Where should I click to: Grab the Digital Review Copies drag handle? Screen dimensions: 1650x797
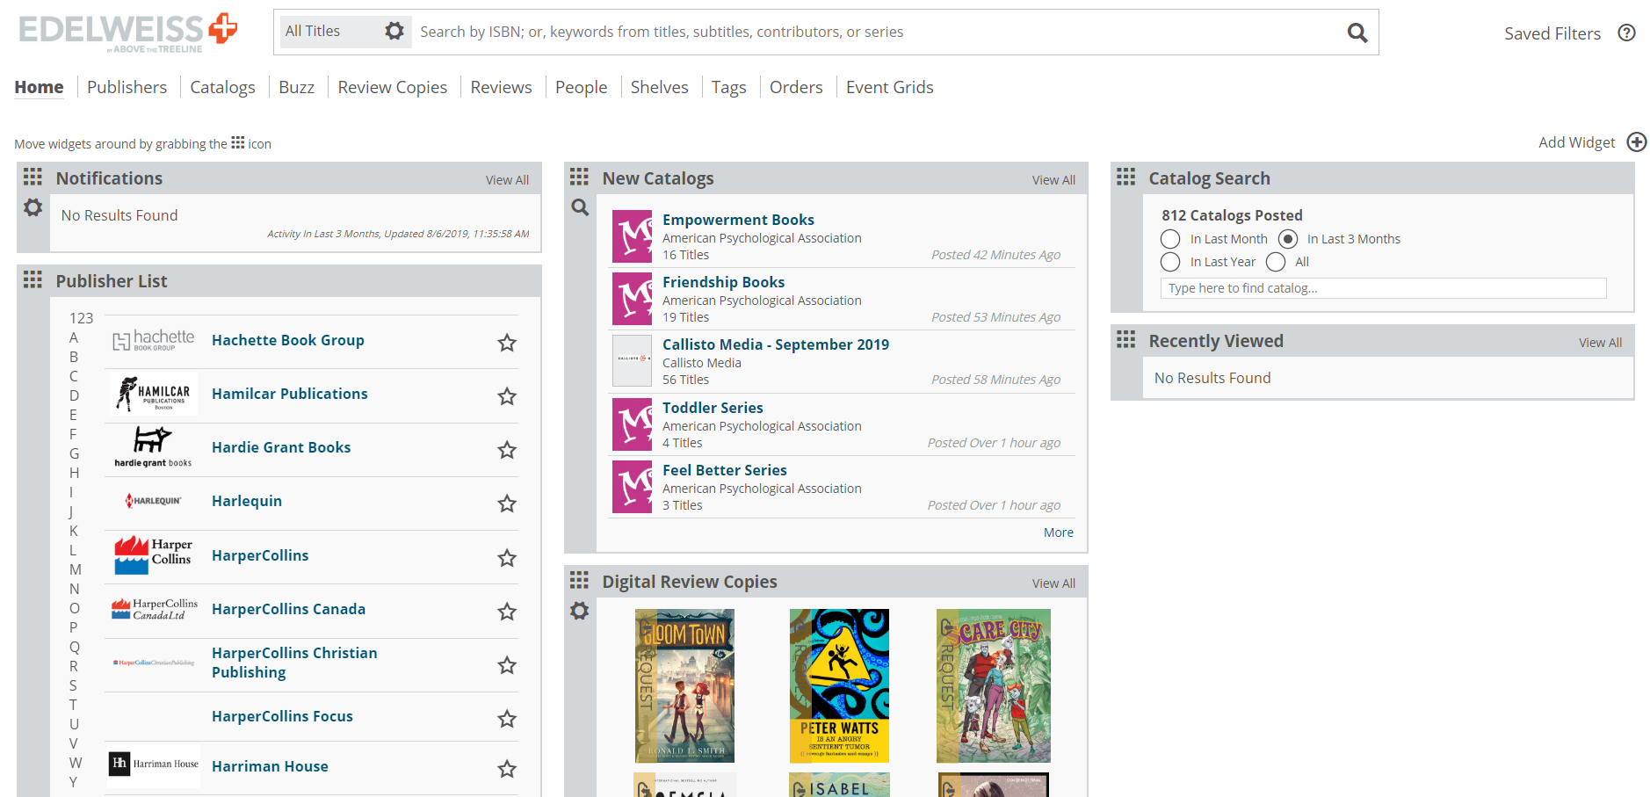pos(579,580)
